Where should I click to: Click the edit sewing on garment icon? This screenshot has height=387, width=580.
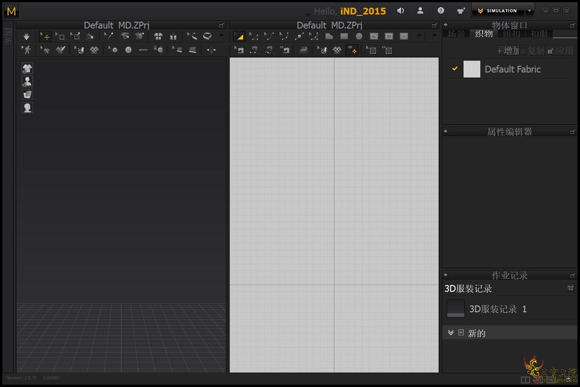click(45, 50)
